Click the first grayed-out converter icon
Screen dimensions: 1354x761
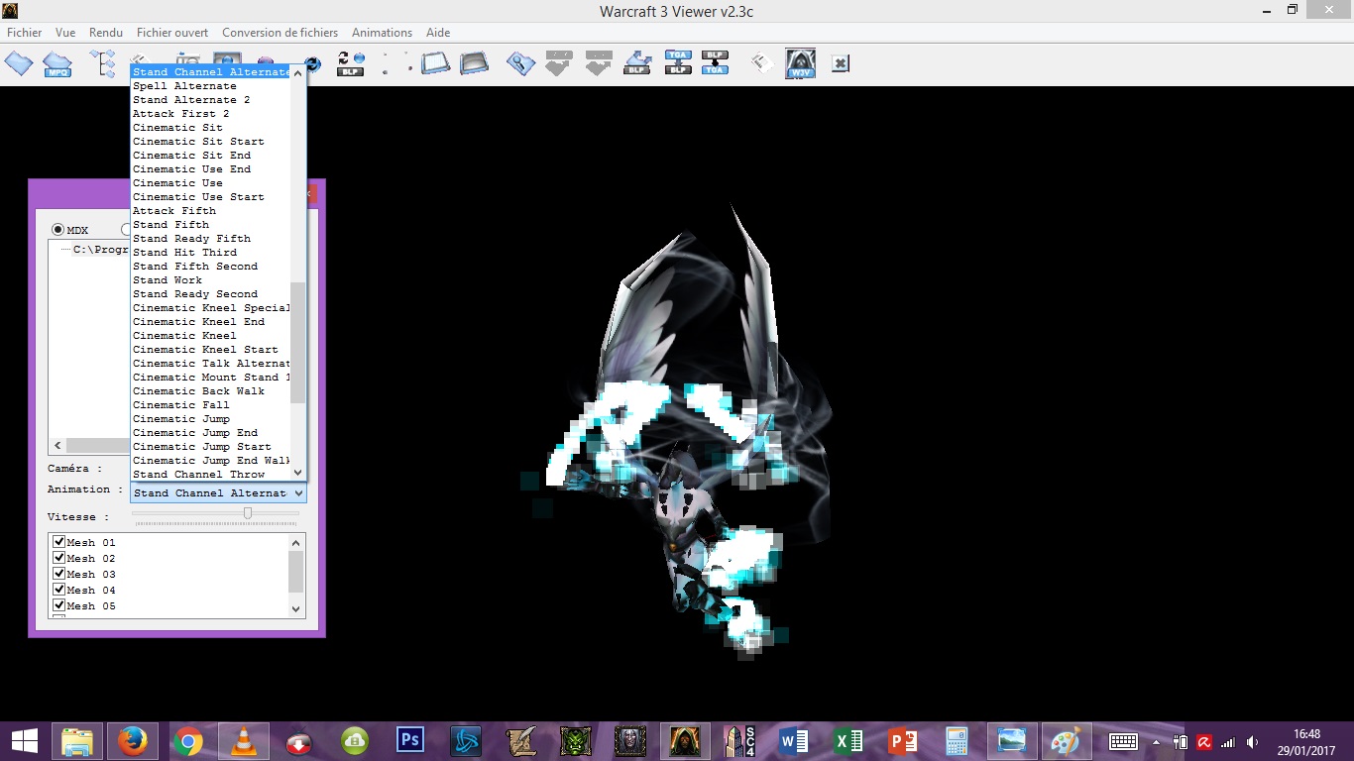[x=559, y=63]
